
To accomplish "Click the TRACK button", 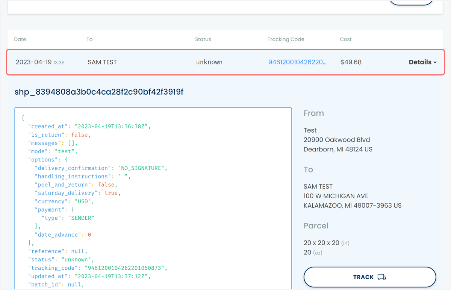I will pos(370,277).
